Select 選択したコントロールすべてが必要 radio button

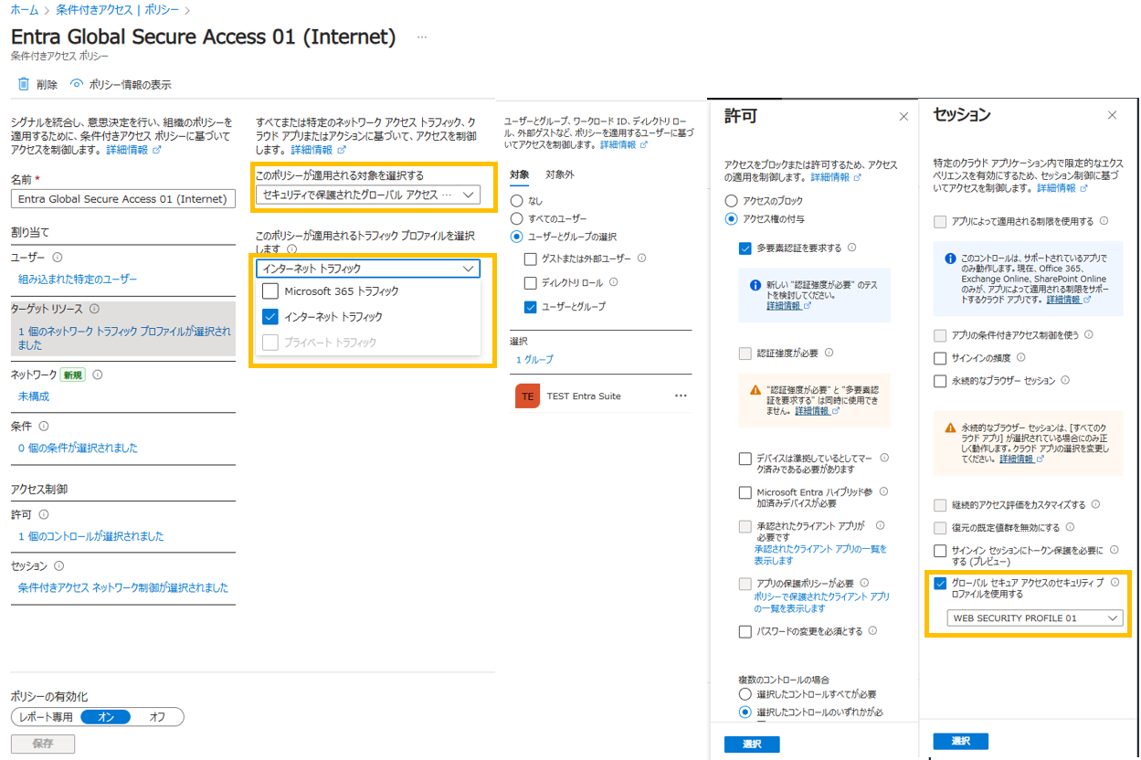745,694
